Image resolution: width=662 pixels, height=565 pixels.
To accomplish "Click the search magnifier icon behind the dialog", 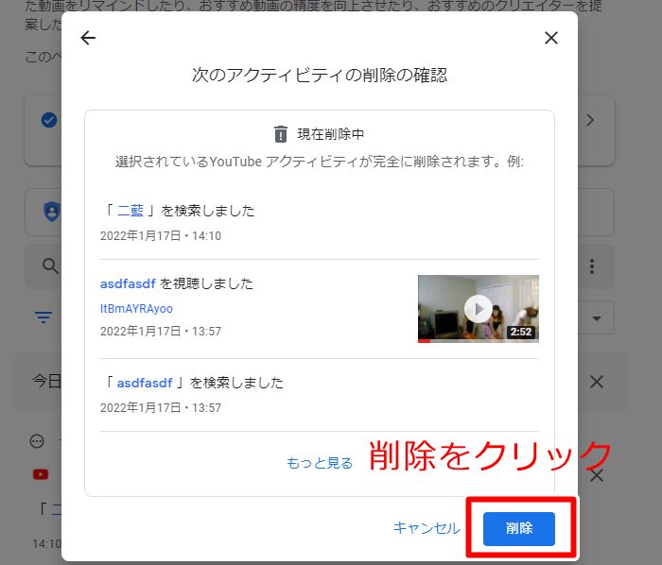I will (x=50, y=266).
